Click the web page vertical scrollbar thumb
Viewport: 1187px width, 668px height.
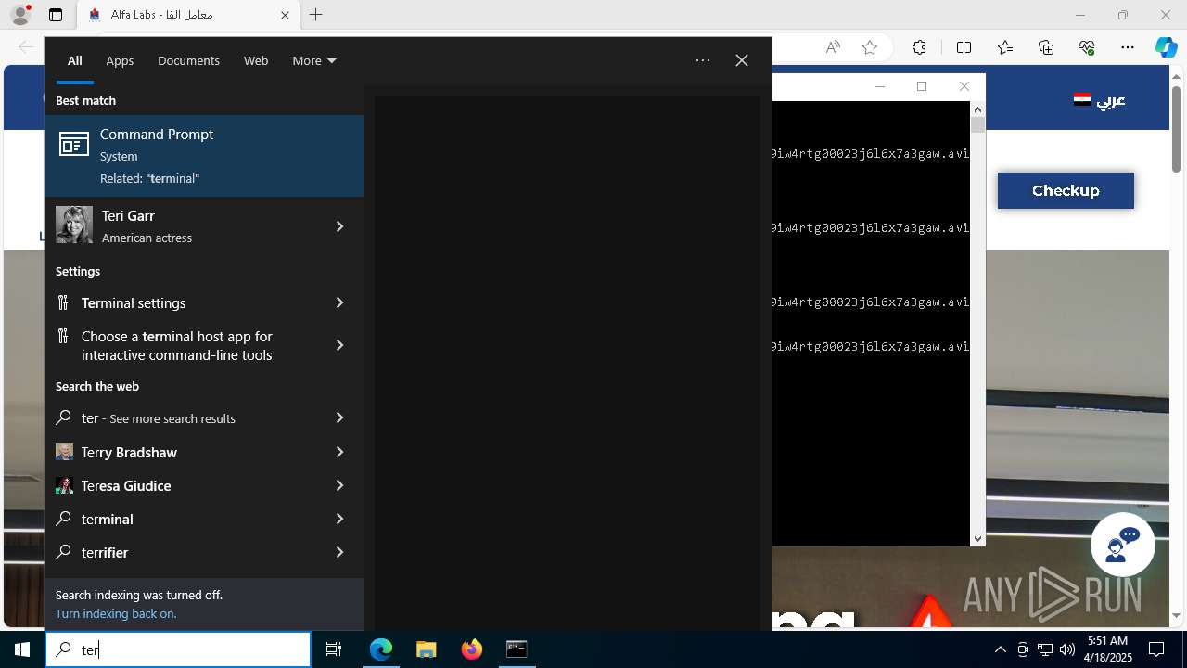[1177, 128]
